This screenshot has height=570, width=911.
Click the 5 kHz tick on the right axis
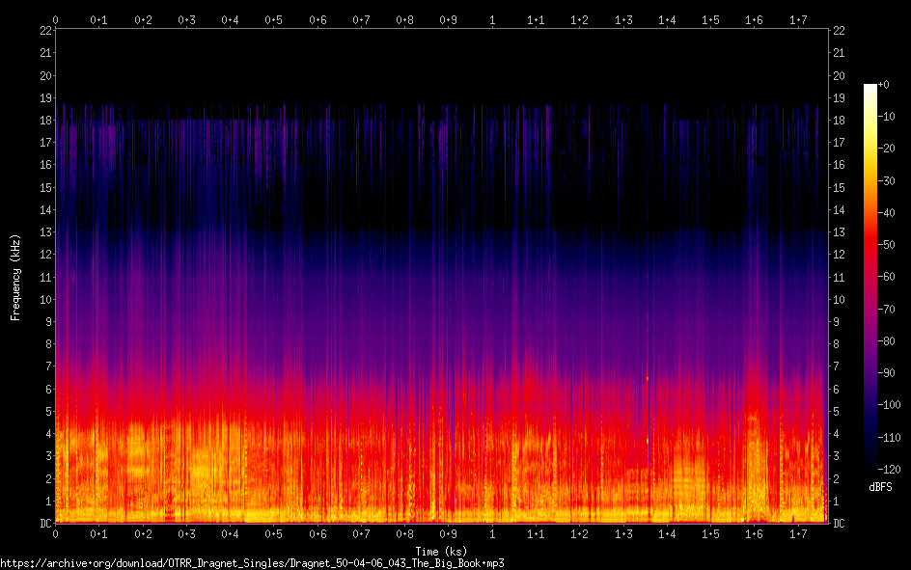tap(837, 412)
